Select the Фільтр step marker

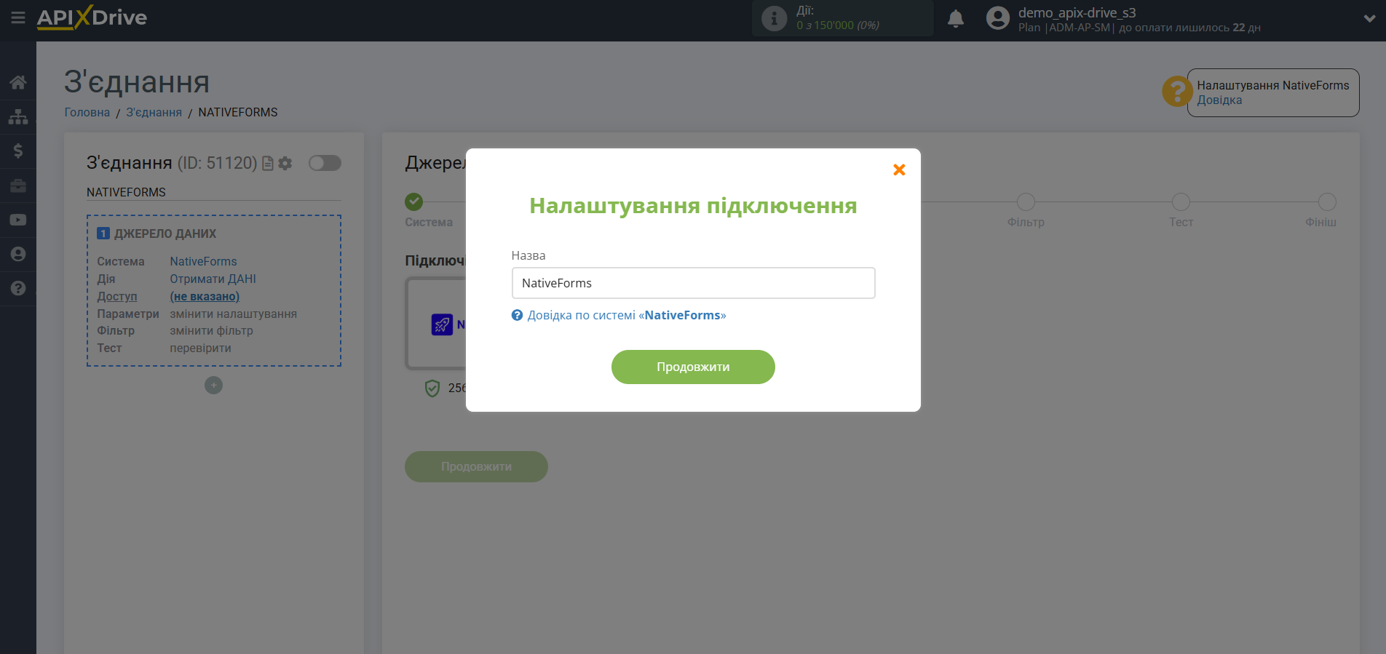tap(1026, 202)
